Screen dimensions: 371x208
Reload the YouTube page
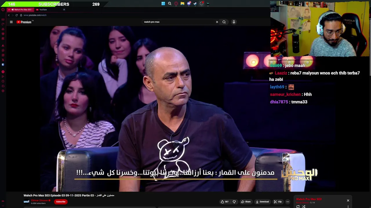tap(17, 15)
